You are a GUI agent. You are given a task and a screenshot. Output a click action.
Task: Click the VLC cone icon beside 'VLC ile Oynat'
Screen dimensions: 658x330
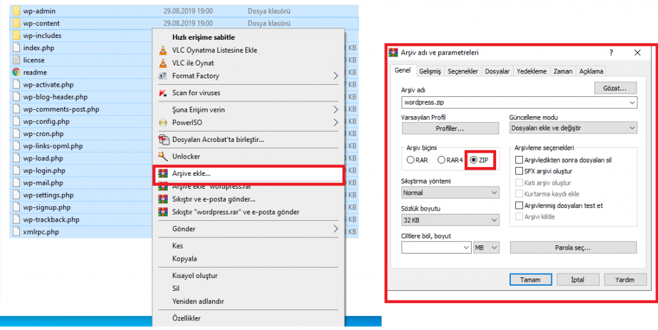[x=163, y=63]
